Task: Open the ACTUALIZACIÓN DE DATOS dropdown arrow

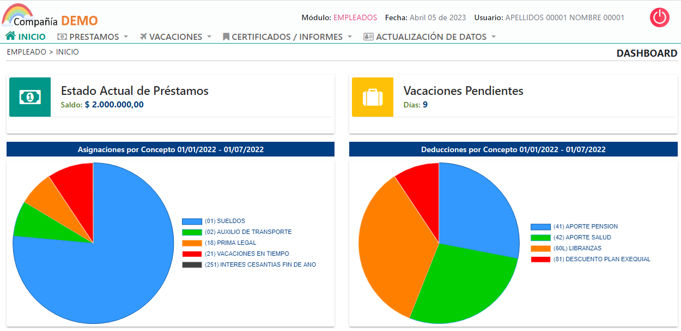Action: point(494,37)
